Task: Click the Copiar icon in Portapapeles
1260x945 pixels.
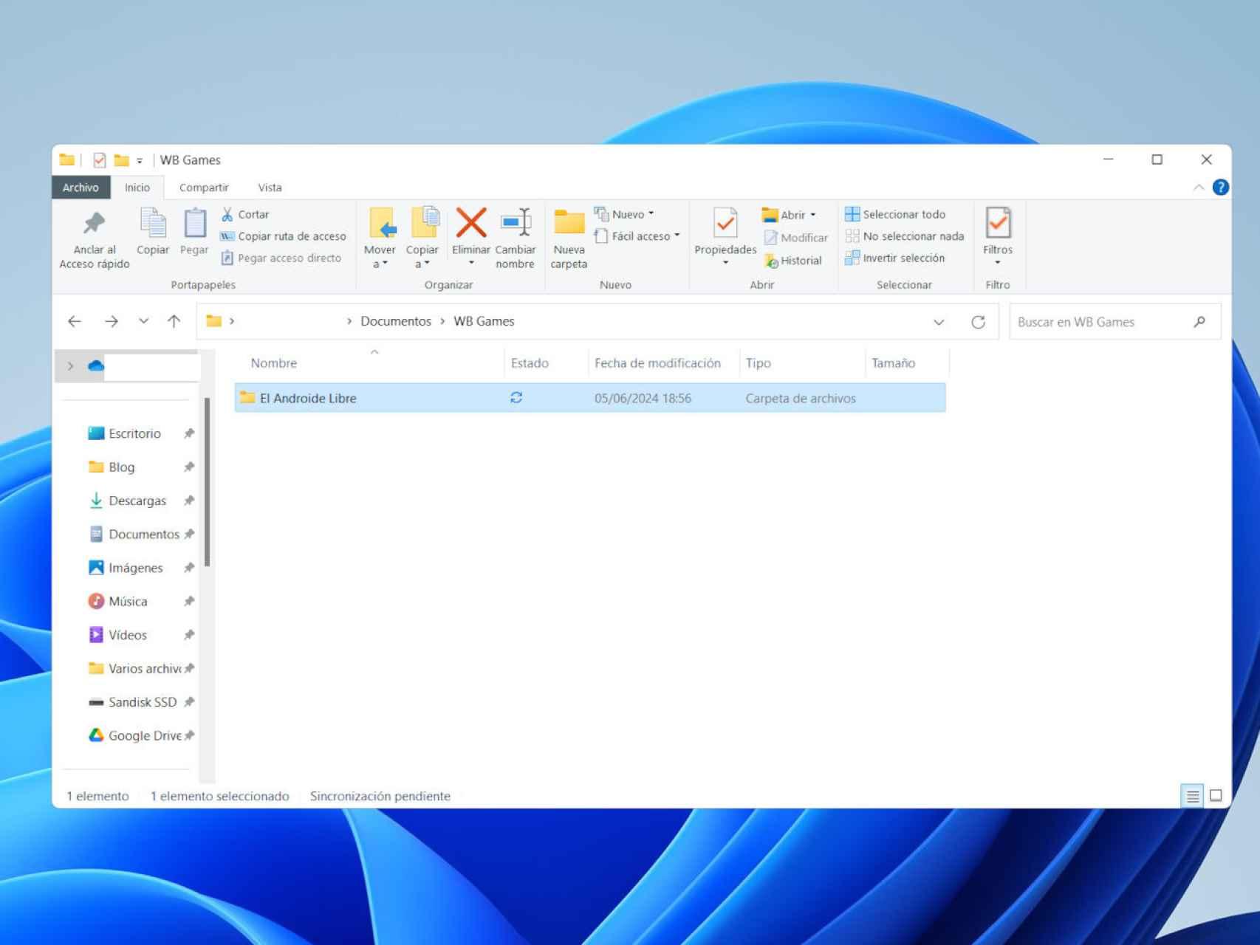Action: click(153, 232)
